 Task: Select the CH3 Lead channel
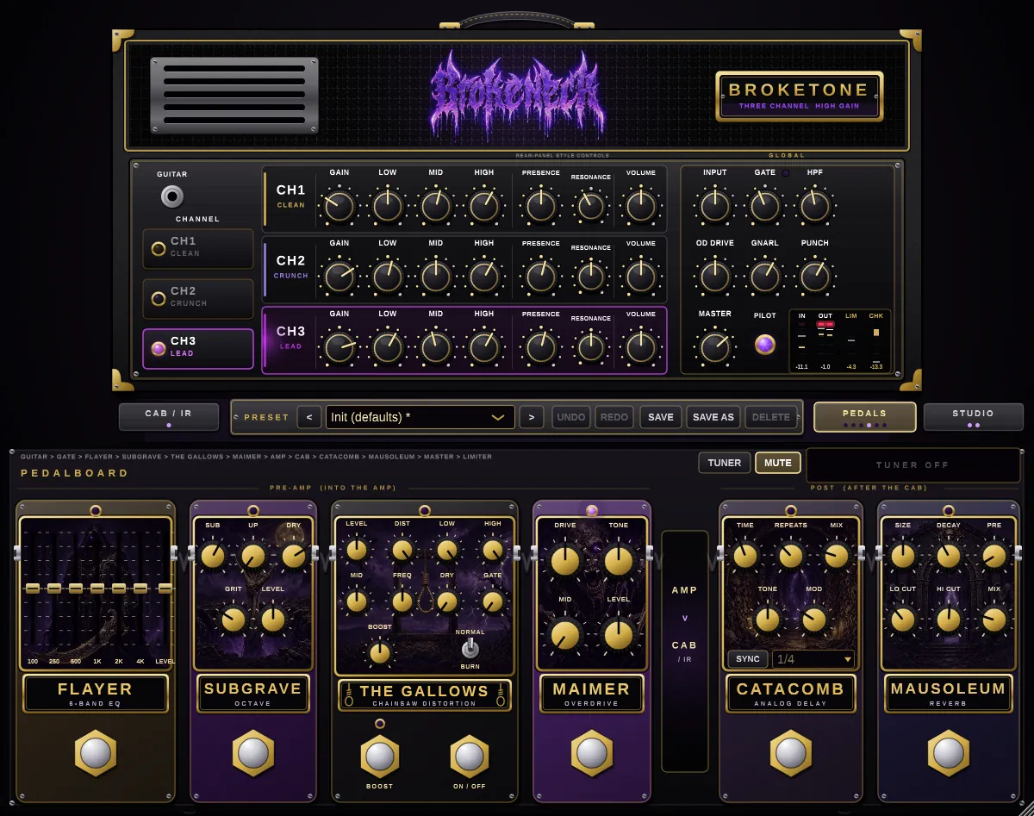pos(198,348)
